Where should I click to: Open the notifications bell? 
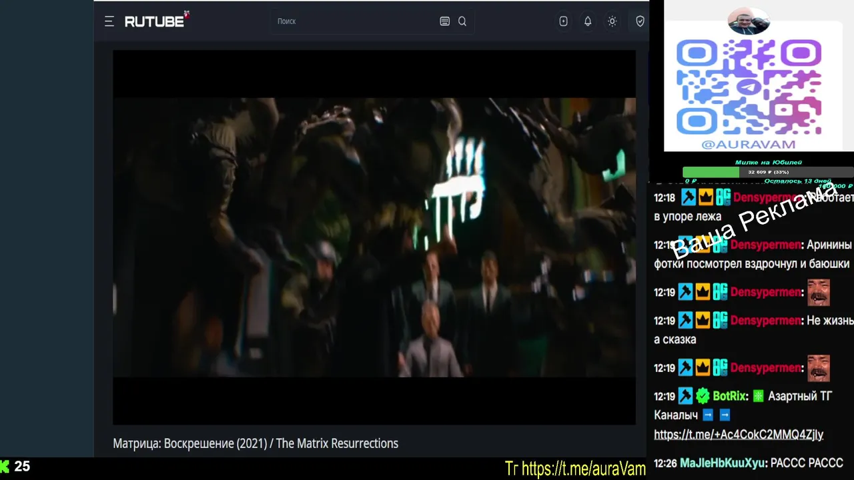[x=588, y=21]
